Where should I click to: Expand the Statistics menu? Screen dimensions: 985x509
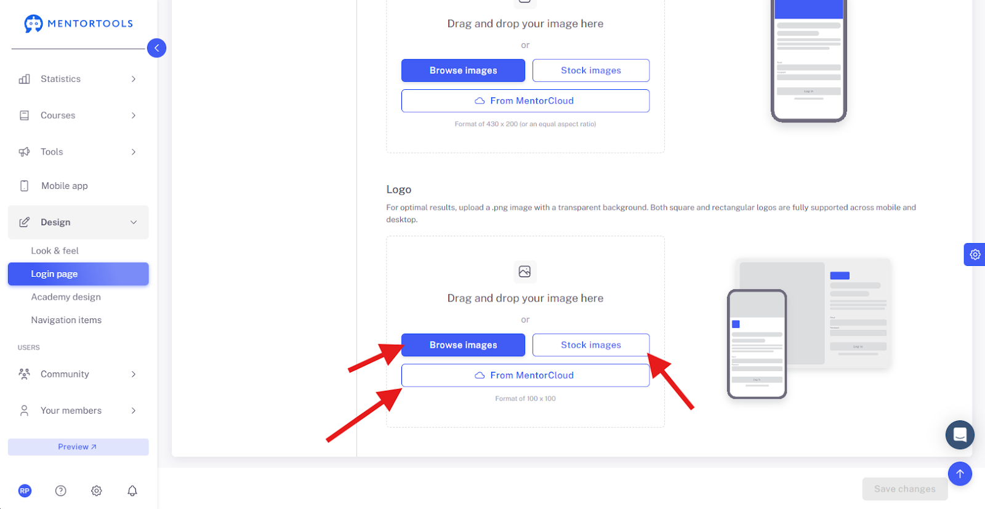click(78, 79)
